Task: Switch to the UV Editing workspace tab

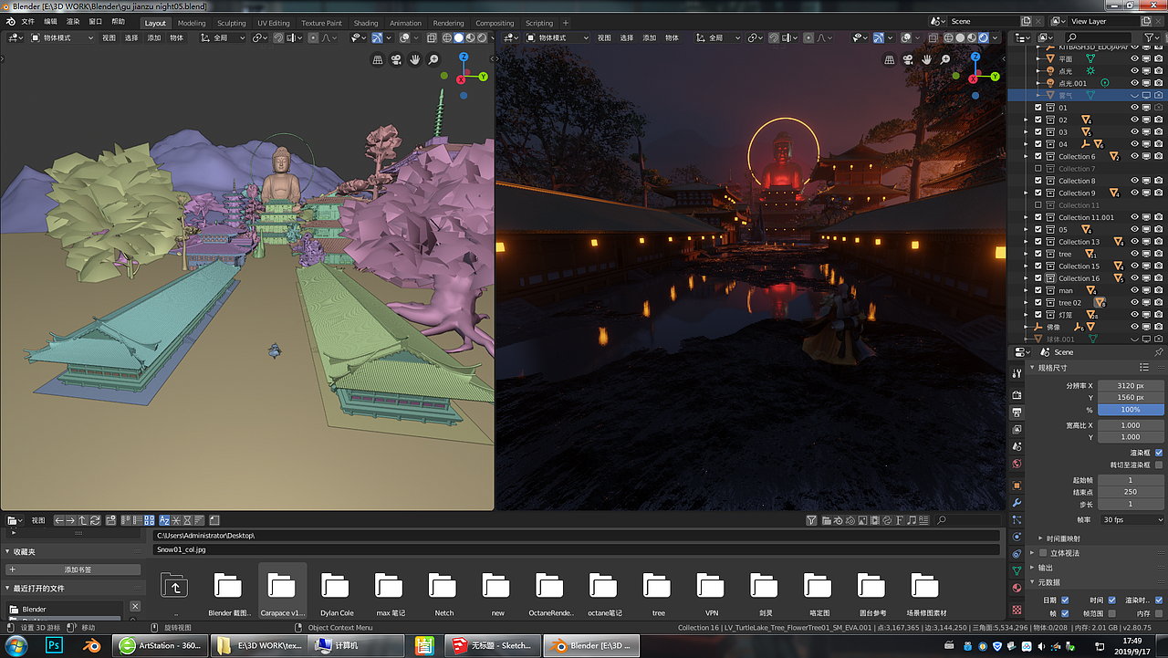Action: tap(274, 23)
